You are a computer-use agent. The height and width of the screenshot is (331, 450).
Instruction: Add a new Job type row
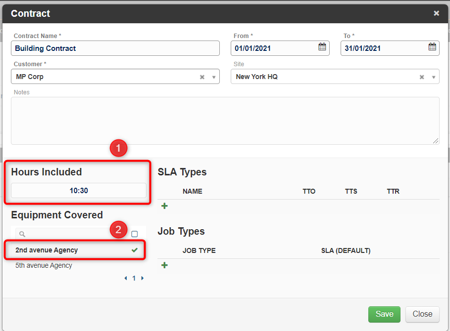click(x=164, y=265)
